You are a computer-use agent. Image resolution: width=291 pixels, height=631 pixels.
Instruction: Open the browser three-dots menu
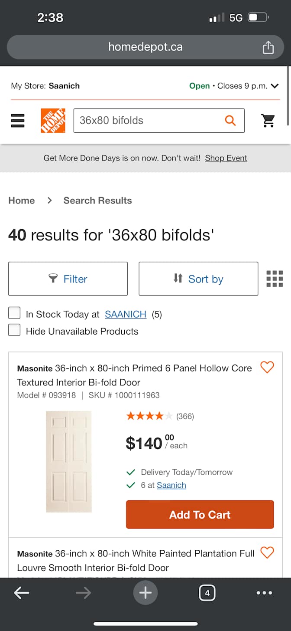(x=264, y=593)
